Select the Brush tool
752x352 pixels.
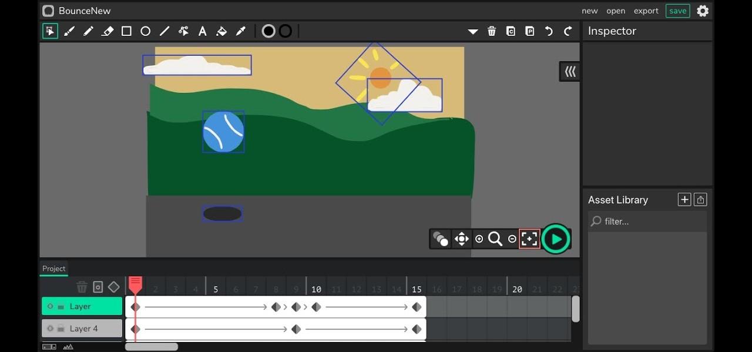69,32
